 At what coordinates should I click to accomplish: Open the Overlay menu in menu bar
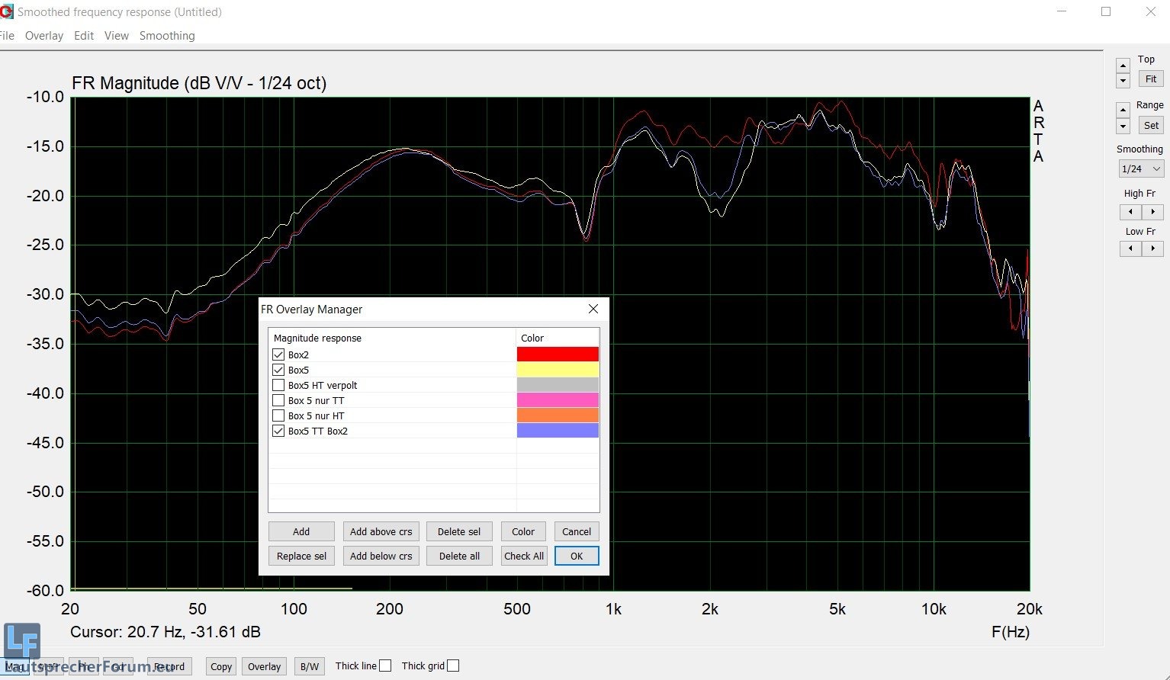[43, 36]
